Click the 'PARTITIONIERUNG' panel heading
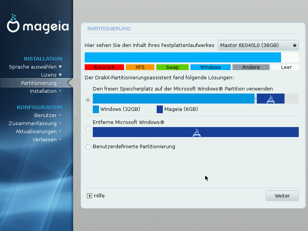This screenshot has height=231, width=308. coord(109,28)
